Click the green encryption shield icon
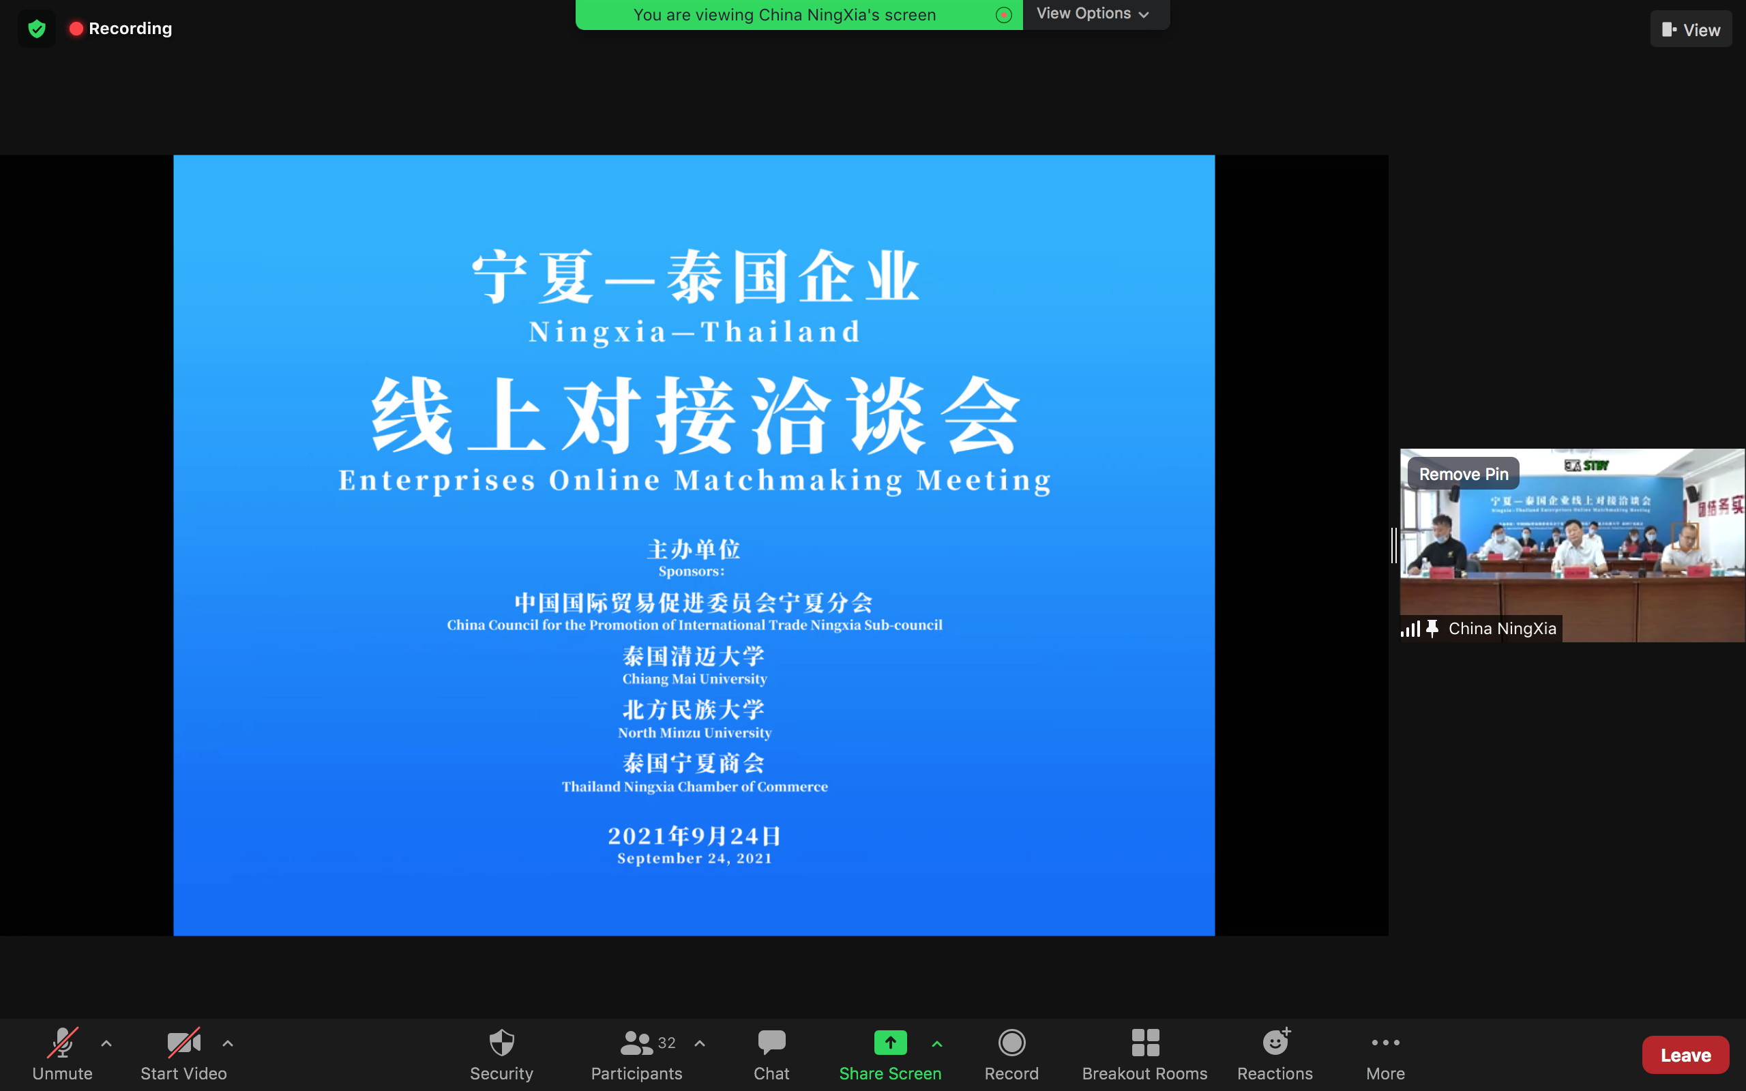The width and height of the screenshot is (1746, 1091). coord(37,29)
